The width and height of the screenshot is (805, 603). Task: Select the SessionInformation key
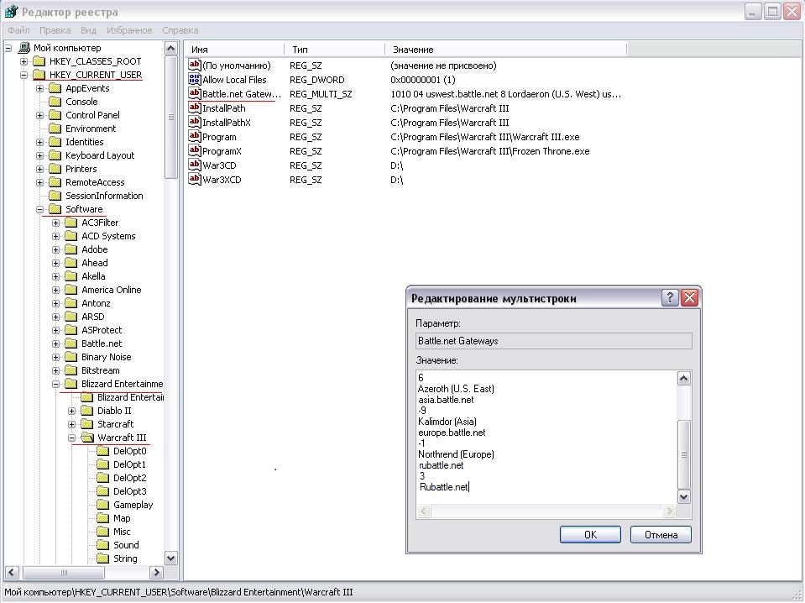[x=104, y=196]
